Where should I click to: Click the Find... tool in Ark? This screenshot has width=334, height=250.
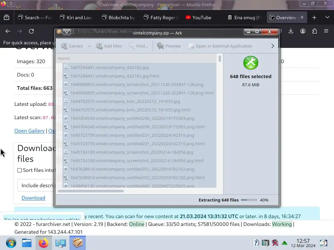click(x=138, y=46)
